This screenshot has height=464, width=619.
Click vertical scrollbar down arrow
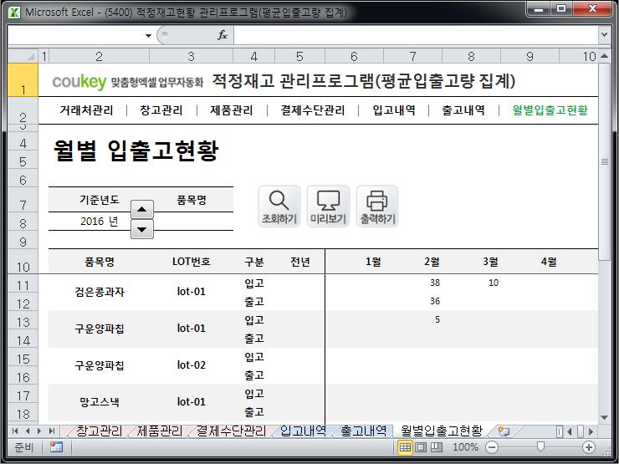604,418
